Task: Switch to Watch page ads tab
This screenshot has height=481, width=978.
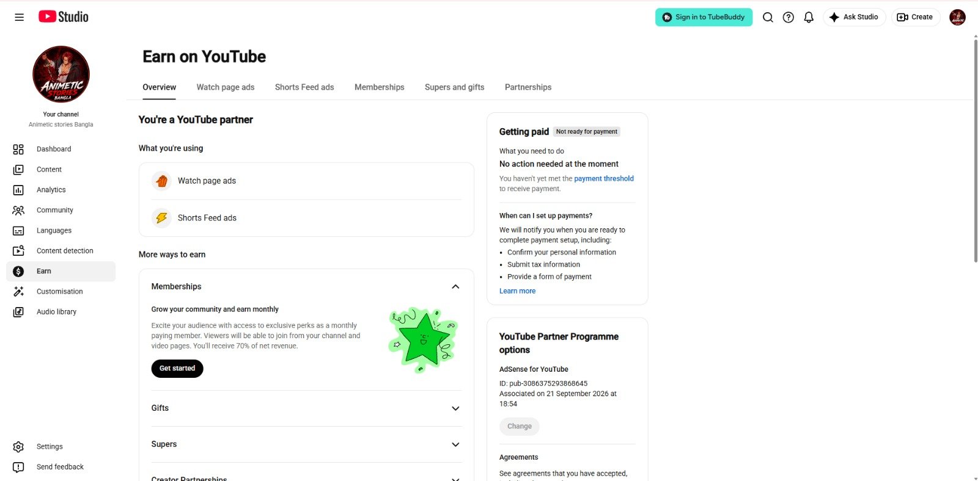Action: coord(226,87)
